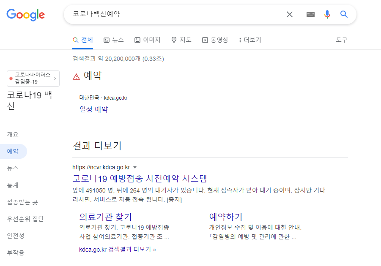This screenshot has width=381, height=266.
Task: Open the 동영상 tab
Action: tap(215, 40)
